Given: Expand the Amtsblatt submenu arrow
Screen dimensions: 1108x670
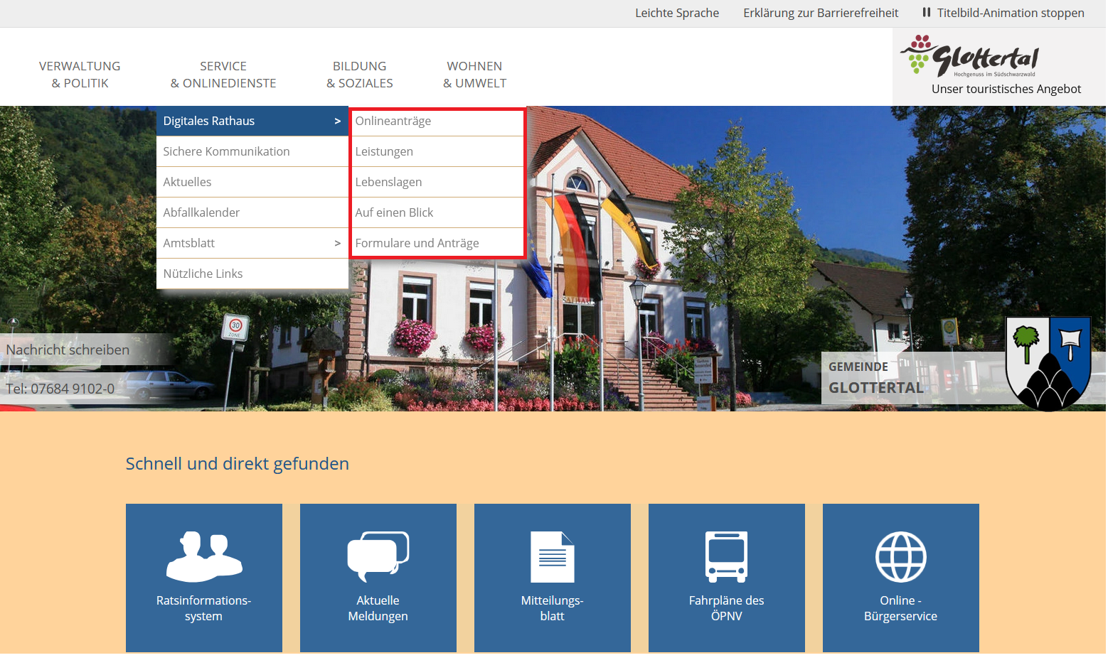Looking at the screenshot, I should [x=338, y=244].
